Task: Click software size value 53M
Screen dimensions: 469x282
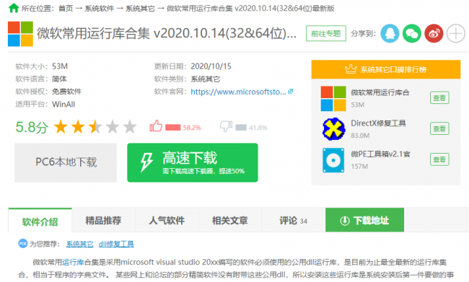Action: point(60,66)
